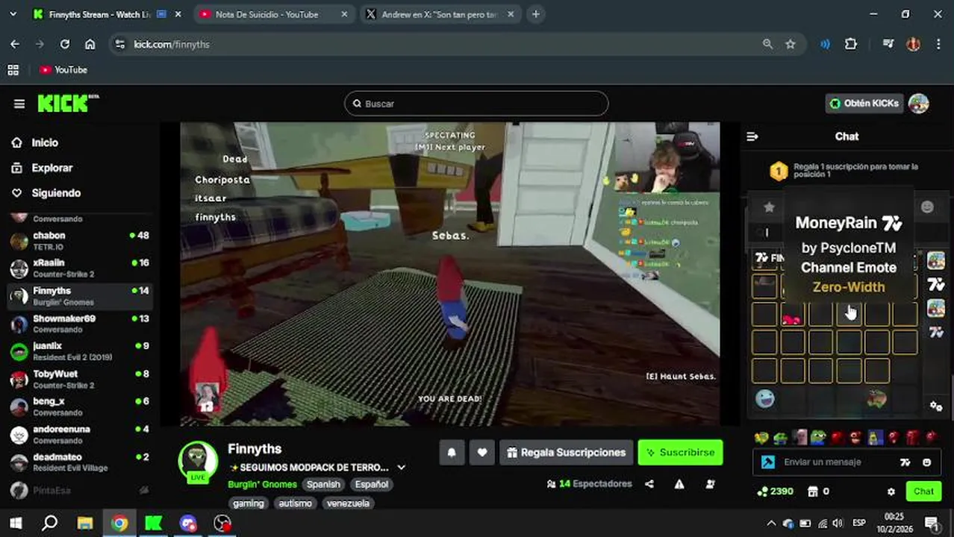Open TobyWuet channel in sidebar

click(x=79, y=379)
